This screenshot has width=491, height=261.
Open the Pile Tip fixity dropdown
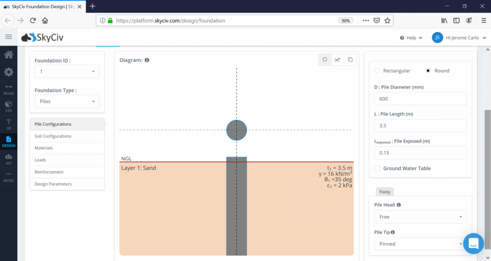pos(420,244)
